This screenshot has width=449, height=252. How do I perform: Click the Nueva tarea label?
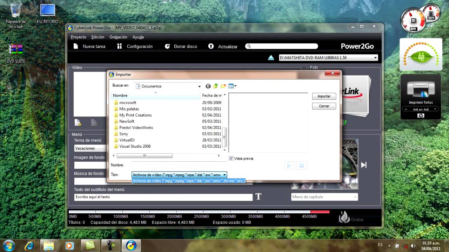tap(94, 46)
